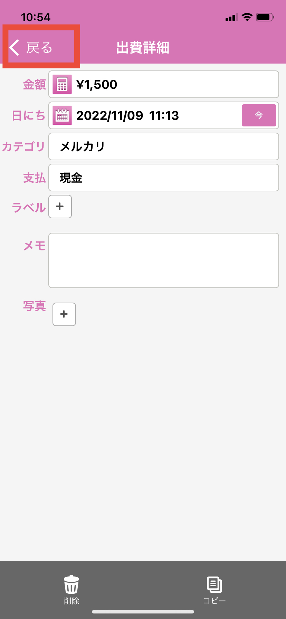The width and height of the screenshot is (286, 619).
Task: Tap the calculator icon beside the amount
Action: coord(62,84)
